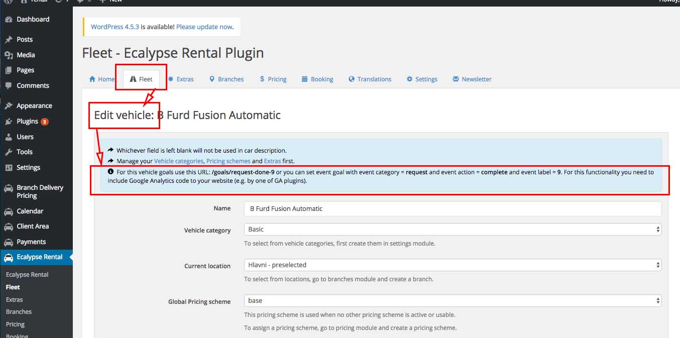Click the map pin icon on Branches tab
Screen dimensions: 680x338
point(212,79)
